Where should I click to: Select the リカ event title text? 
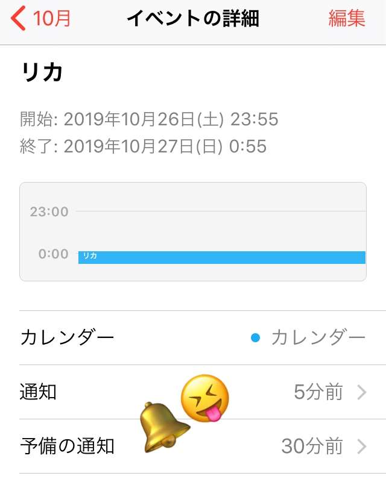point(42,72)
